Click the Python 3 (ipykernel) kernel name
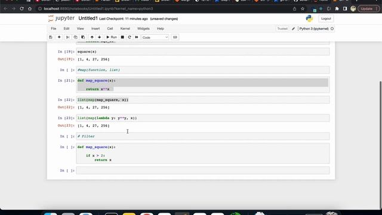 click(314, 29)
